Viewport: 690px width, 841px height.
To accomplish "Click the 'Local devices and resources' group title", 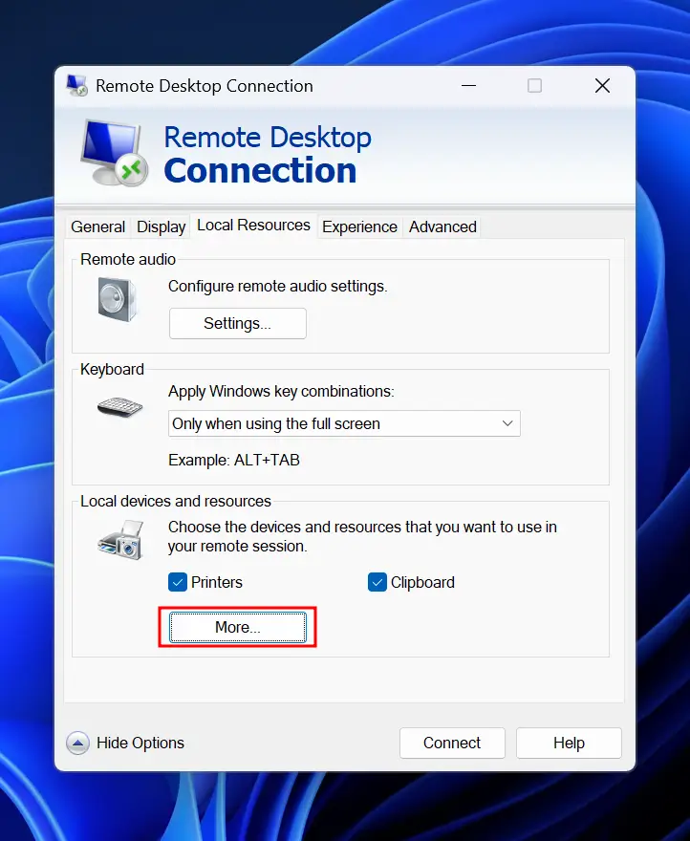I will [176, 501].
